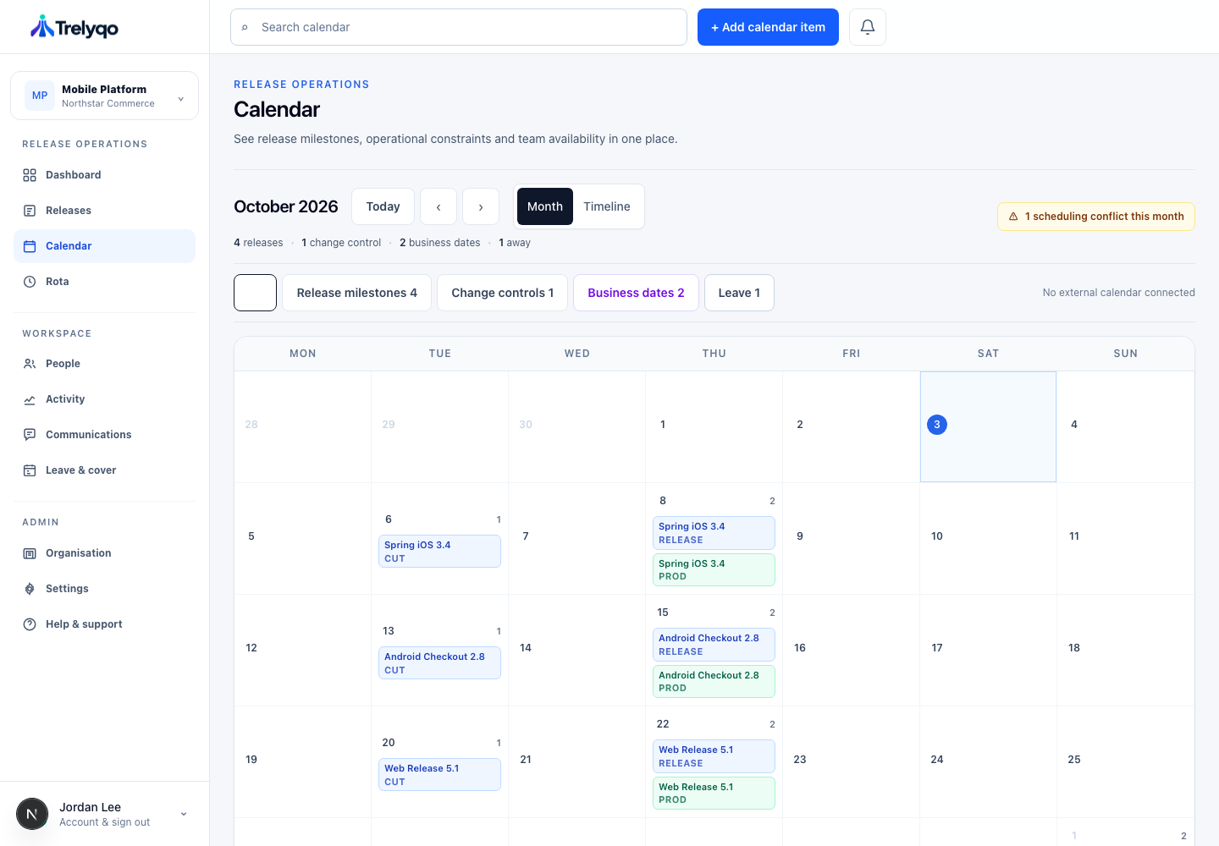Viewport: 1219px width, 846px height.
Task: Go to Releases using its sidebar icon
Action: tap(30, 211)
